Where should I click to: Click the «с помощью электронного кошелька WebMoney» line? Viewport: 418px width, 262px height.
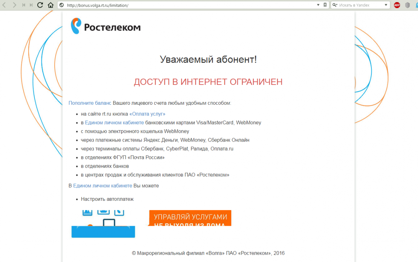click(135, 131)
